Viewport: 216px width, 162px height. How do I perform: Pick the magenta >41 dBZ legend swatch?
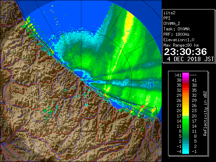coord(186,75)
